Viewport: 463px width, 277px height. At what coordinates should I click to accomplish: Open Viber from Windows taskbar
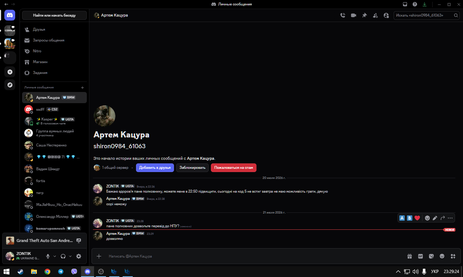click(x=74, y=272)
